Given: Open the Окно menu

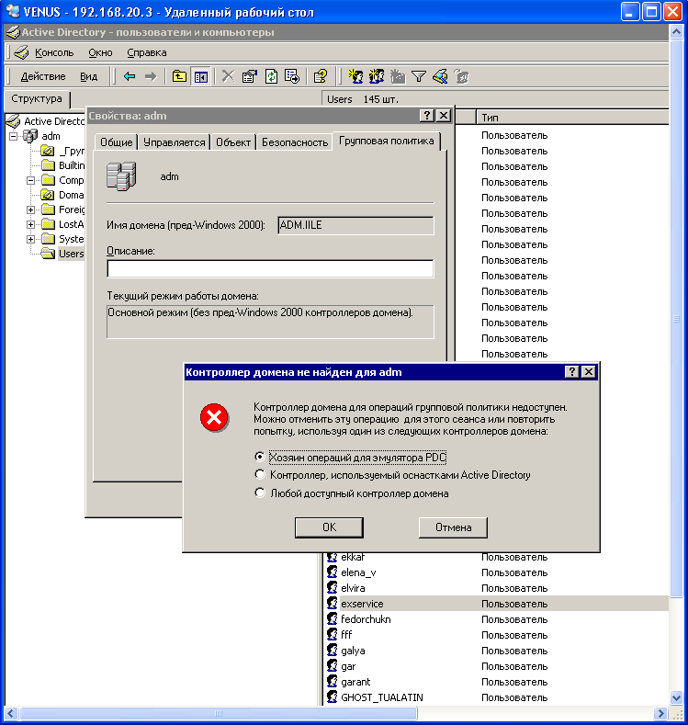Looking at the screenshot, I should [100, 52].
